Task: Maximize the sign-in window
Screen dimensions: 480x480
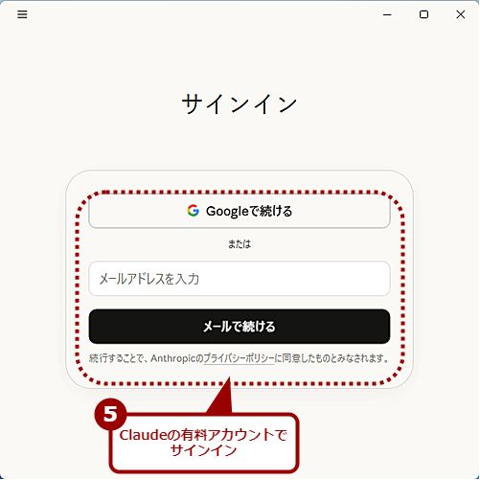Action: point(423,14)
